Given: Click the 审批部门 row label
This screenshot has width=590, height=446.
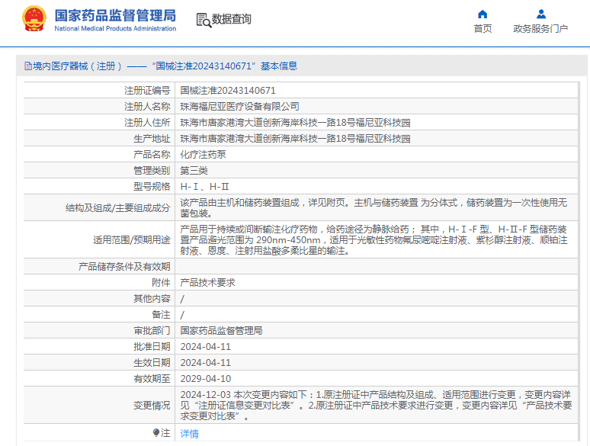Looking at the screenshot, I should [152, 331].
